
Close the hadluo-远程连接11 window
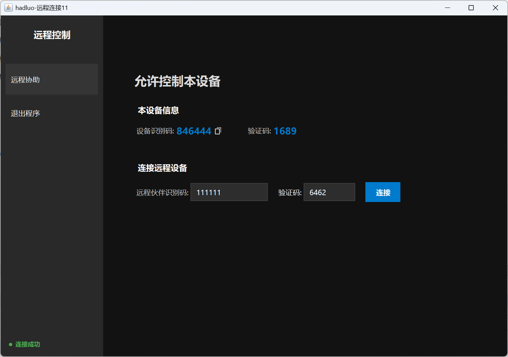coord(495,8)
